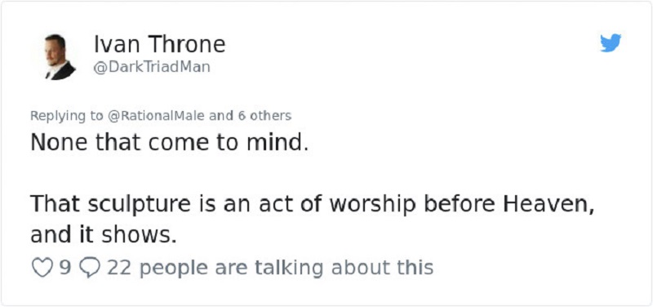
Task: Click the "Replying to" label
Action: (x=67, y=116)
